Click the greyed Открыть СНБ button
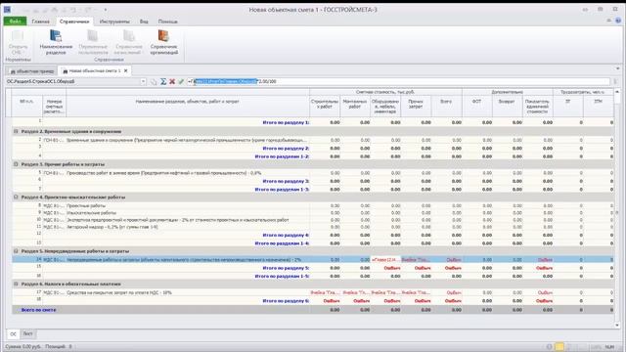The image size is (626, 352). [18, 42]
